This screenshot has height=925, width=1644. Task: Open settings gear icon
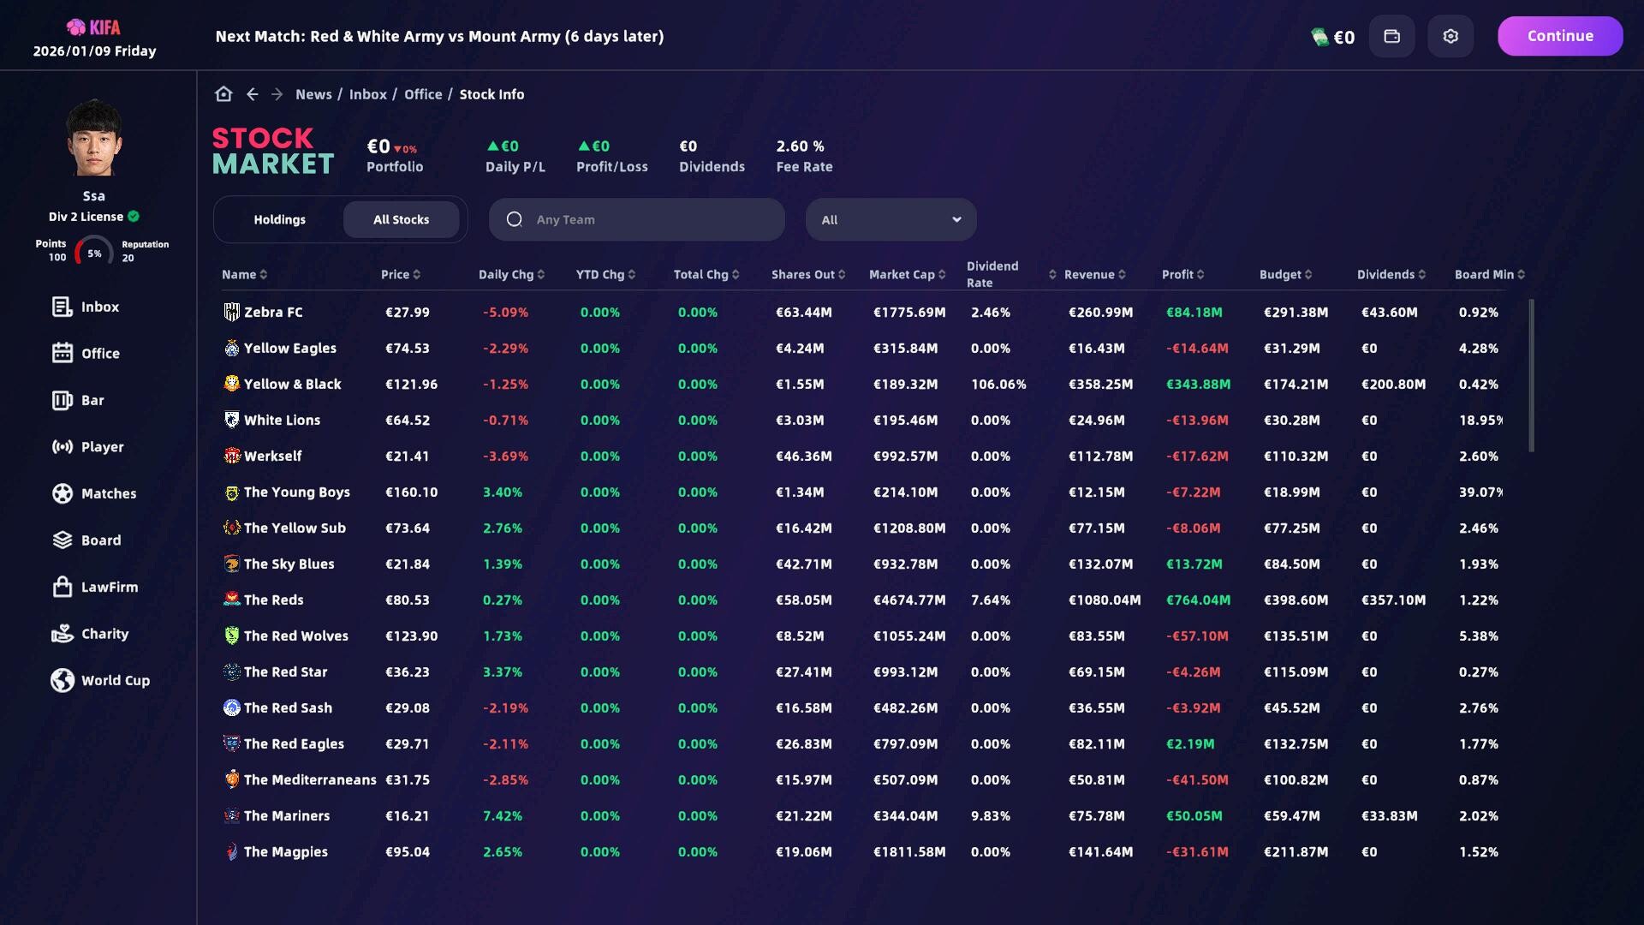[x=1450, y=36]
